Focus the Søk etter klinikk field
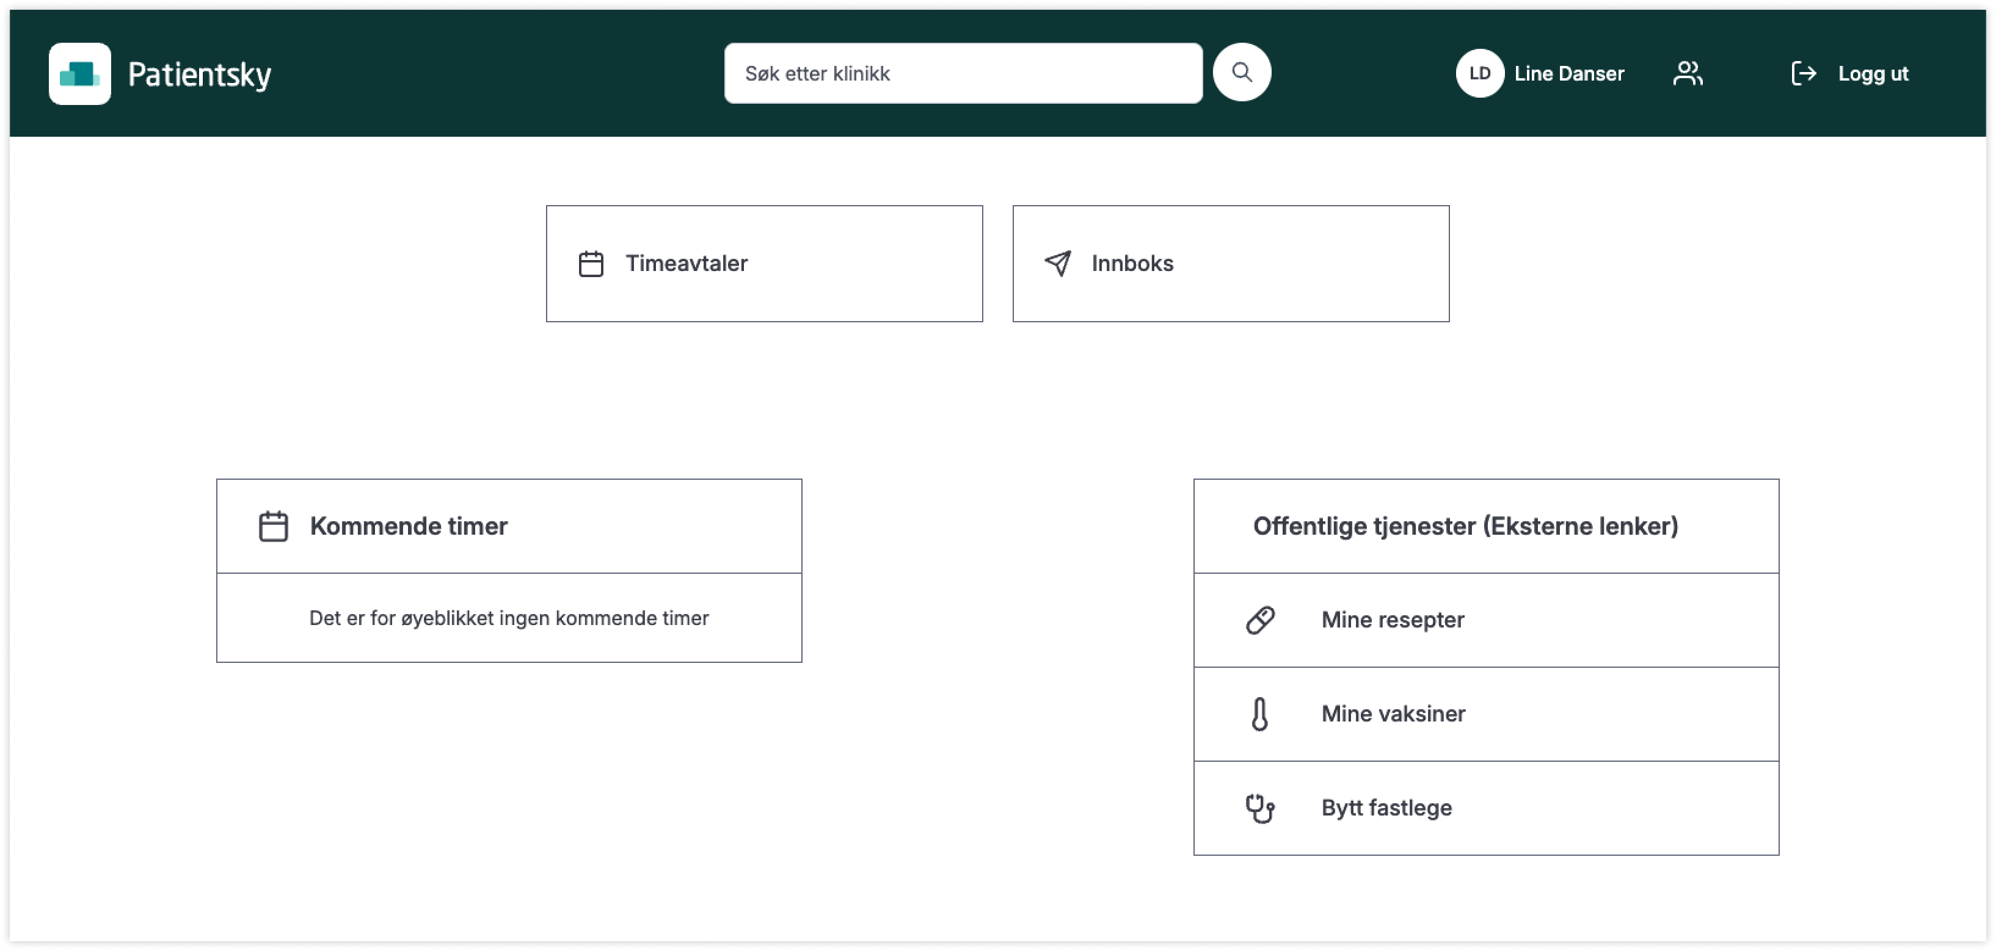The image size is (1996, 951). pos(963,74)
